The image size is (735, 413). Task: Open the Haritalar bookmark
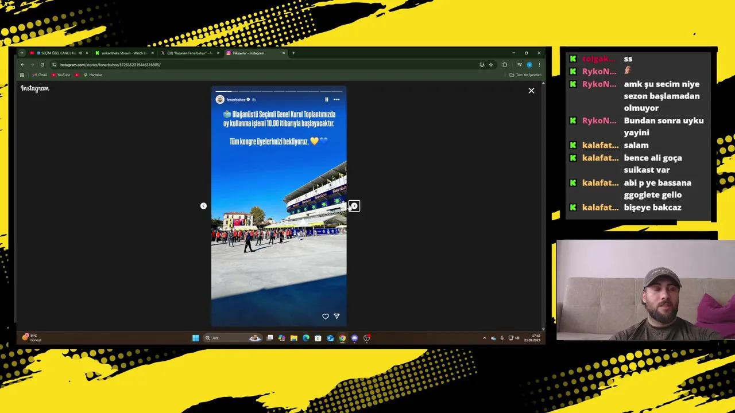[x=92, y=75]
